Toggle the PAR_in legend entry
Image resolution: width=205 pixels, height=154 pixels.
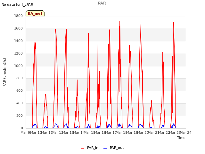[x=90, y=148]
